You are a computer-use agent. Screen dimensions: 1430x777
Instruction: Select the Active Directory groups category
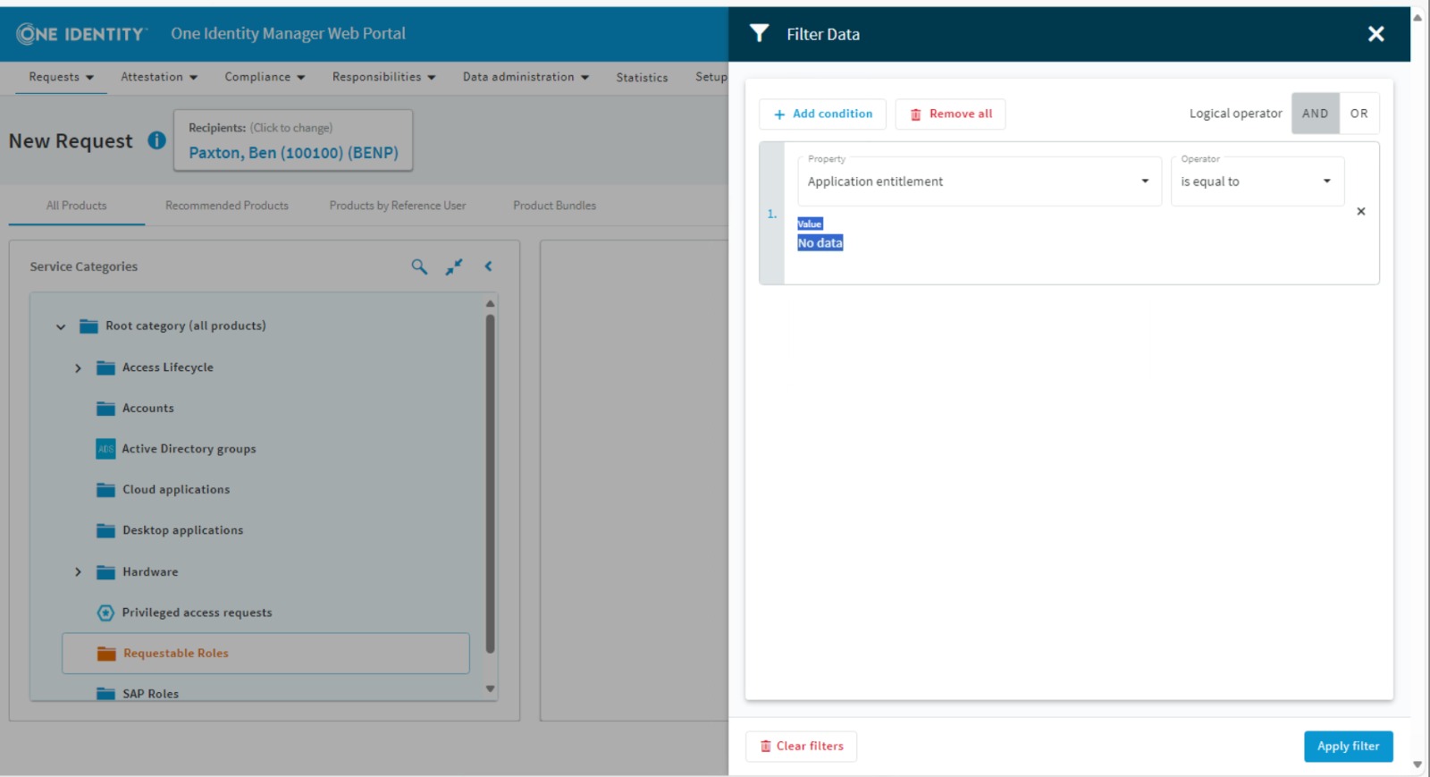[x=189, y=449]
